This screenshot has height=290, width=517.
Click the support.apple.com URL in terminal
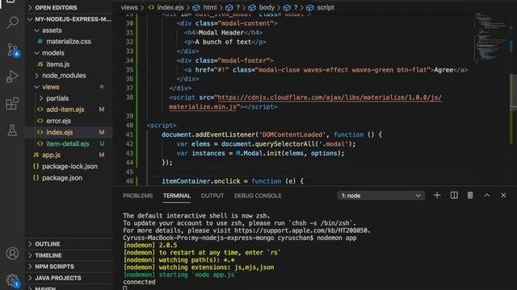pyautogui.click(x=302, y=230)
